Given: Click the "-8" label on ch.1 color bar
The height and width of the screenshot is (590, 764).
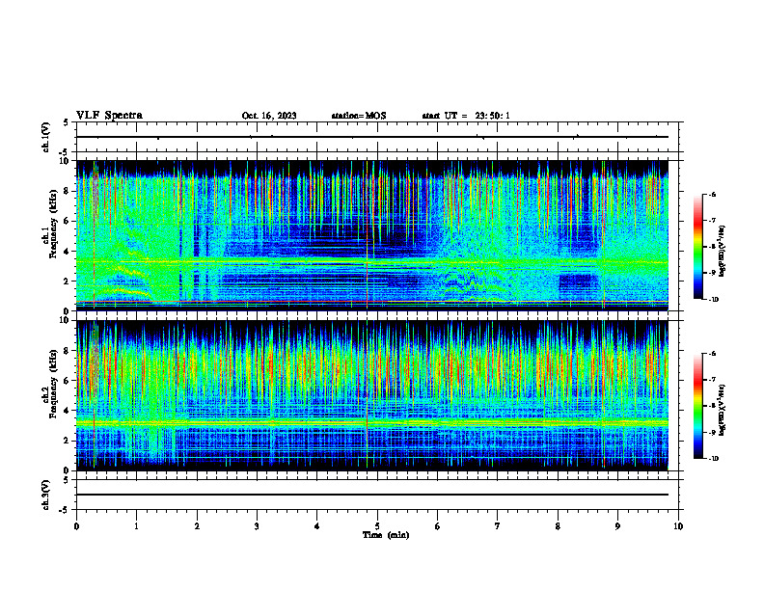Looking at the screenshot, I should pyautogui.click(x=713, y=247).
